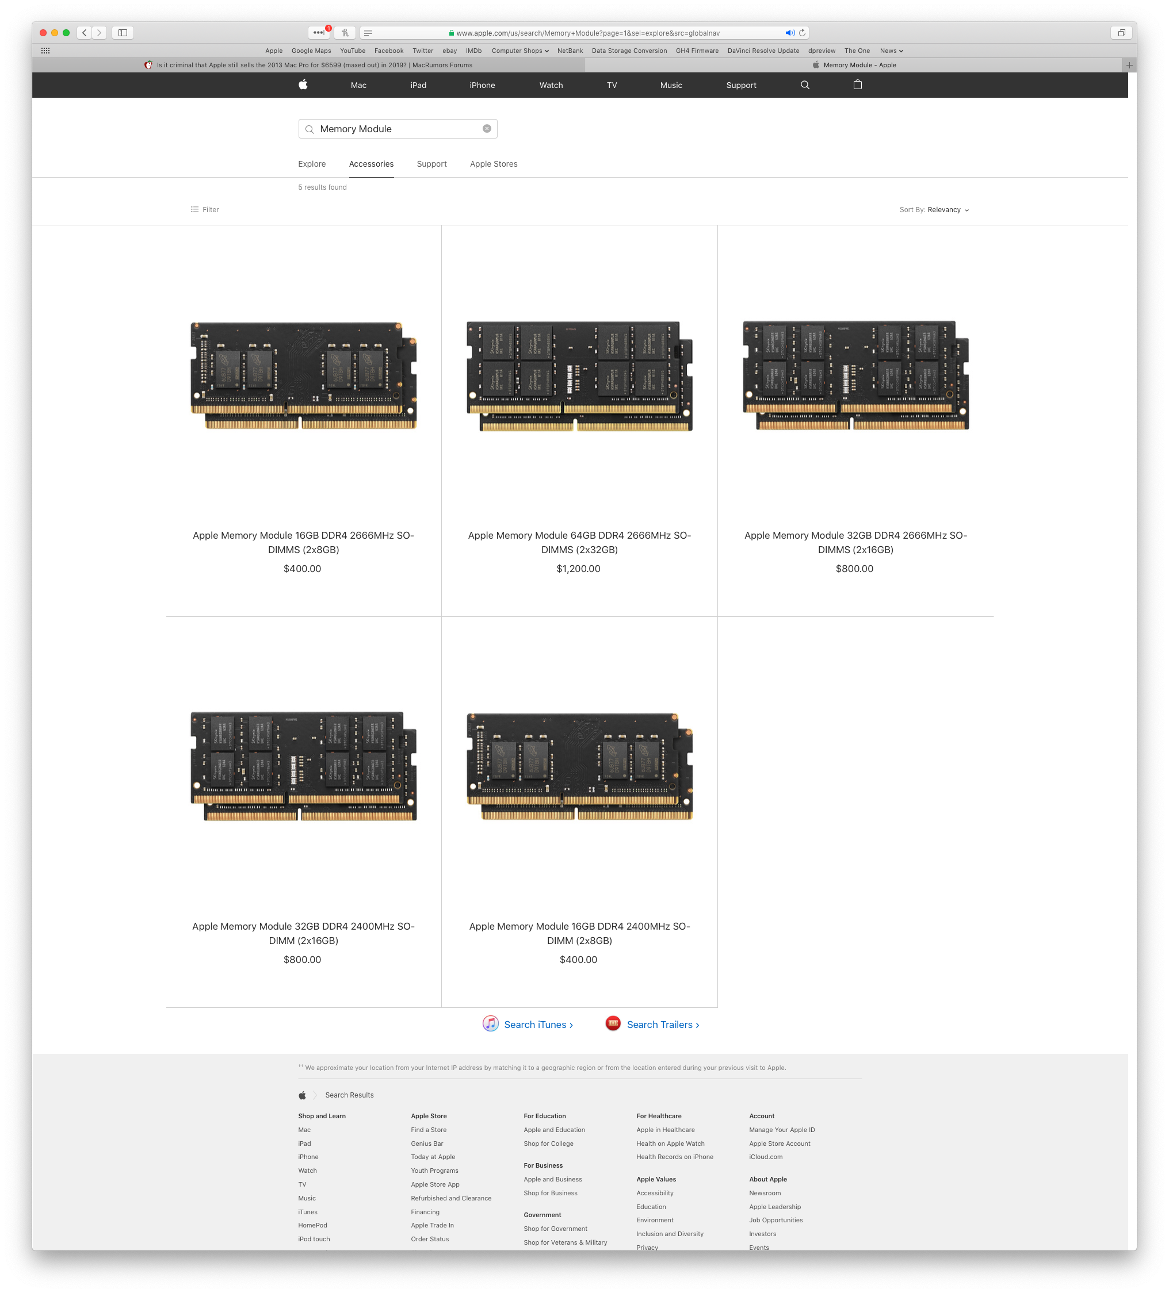Open Apple Memory Module 64GB product title link
This screenshot has width=1169, height=1293.
coord(580,542)
